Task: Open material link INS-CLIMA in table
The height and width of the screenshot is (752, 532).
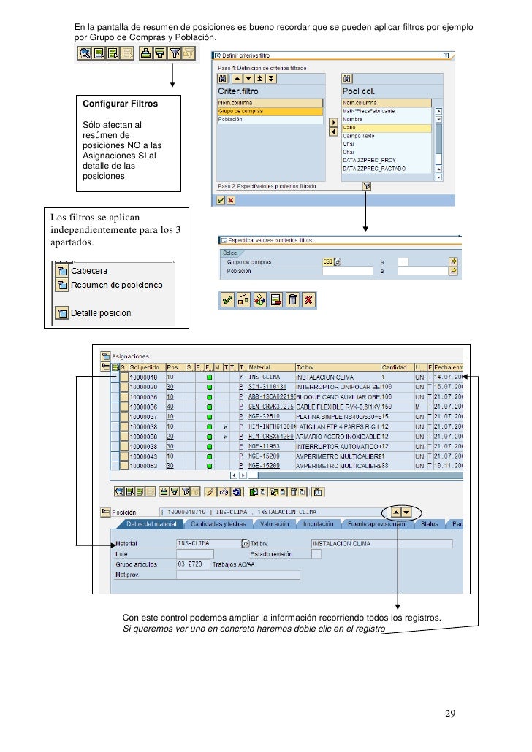Action: coord(264,377)
